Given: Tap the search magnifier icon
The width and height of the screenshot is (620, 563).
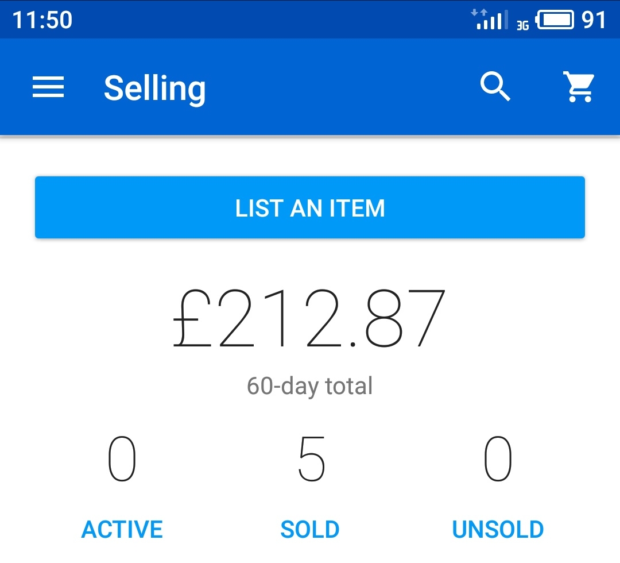Looking at the screenshot, I should tap(495, 86).
